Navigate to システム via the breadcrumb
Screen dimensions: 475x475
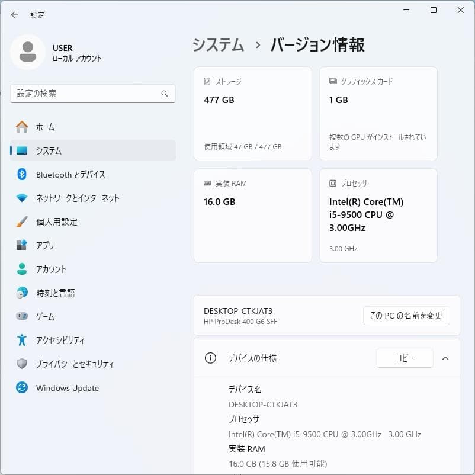(x=218, y=44)
